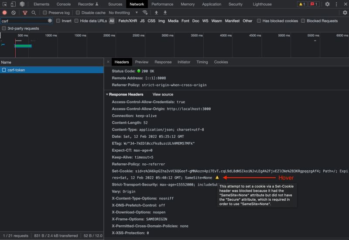Switch to the Response tab
The width and height of the screenshot is (349, 240).
pos(163,62)
